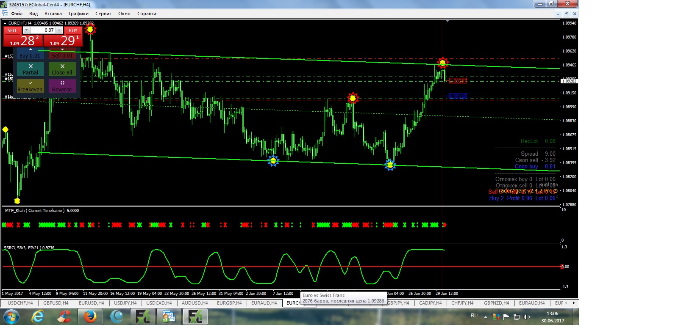Click the volume speaker tray icon

point(527,316)
